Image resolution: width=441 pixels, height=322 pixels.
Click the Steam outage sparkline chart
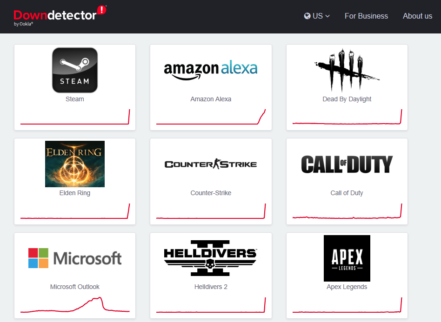click(75, 117)
